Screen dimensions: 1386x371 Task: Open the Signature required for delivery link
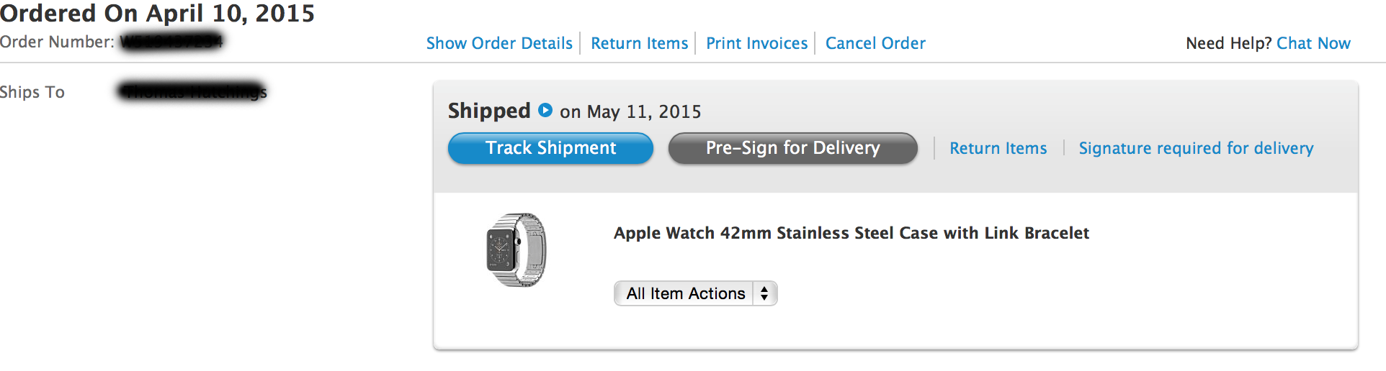click(1196, 148)
